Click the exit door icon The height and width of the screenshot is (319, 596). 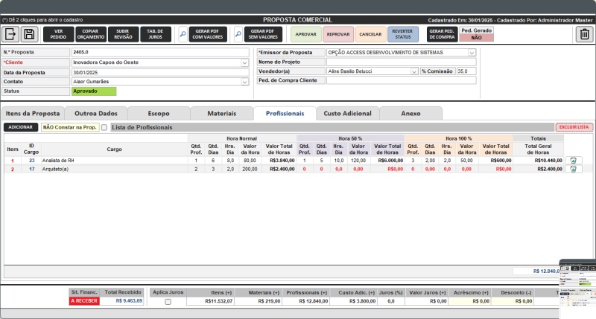[x=10, y=34]
